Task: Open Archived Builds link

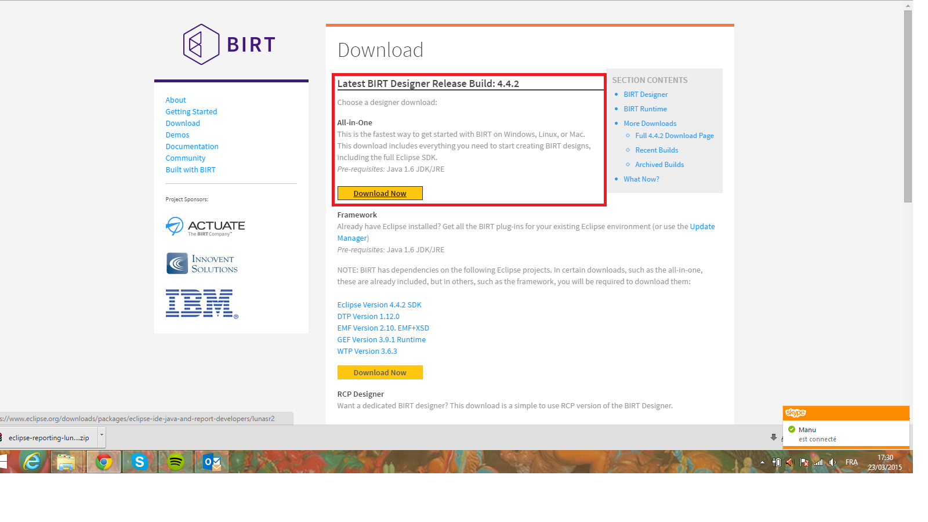Action: tap(659, 164)
